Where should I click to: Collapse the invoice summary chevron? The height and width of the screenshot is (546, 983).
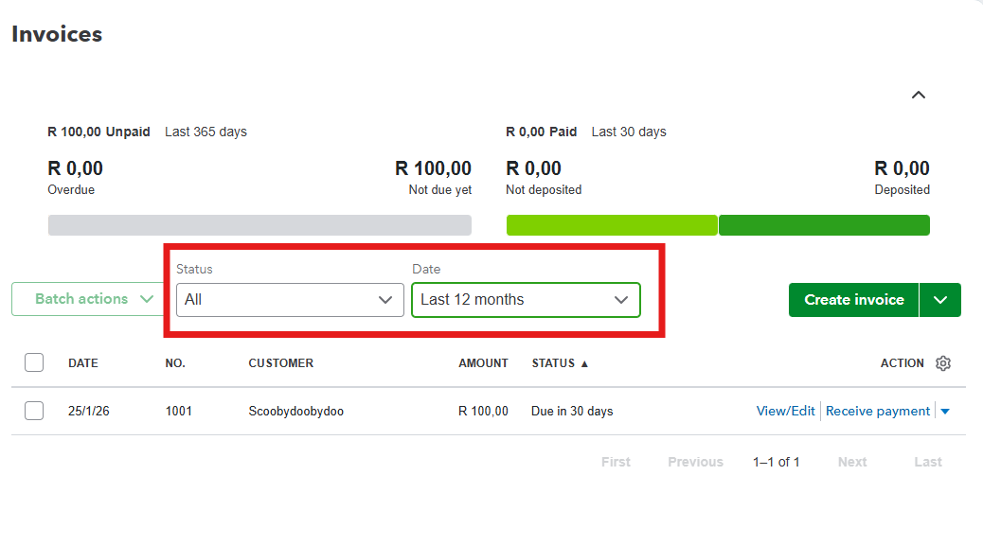tap(918, 95)
